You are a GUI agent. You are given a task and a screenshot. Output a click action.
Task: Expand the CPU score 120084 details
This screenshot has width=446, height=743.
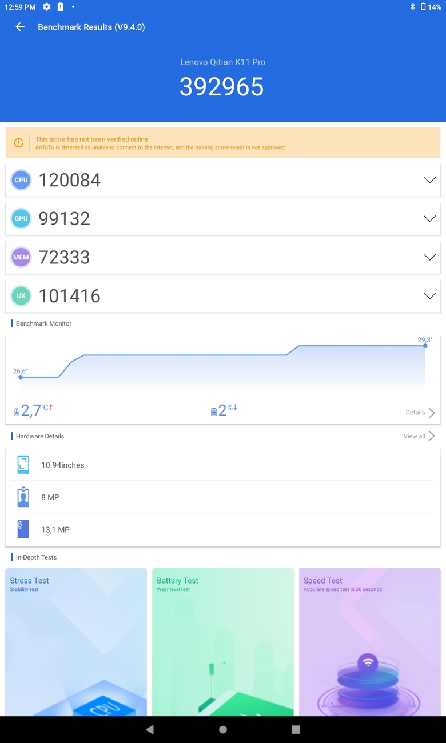(x=429, y=180)
